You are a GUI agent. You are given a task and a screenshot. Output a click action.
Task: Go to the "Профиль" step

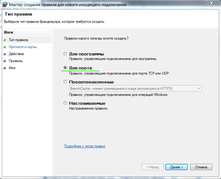16,61
